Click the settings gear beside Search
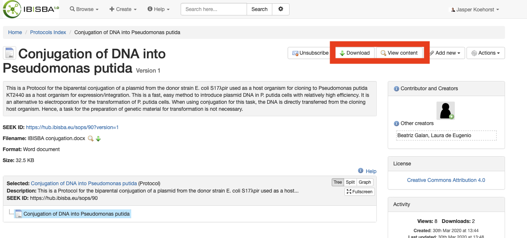The image size is (527, 238). pos(281,9)
